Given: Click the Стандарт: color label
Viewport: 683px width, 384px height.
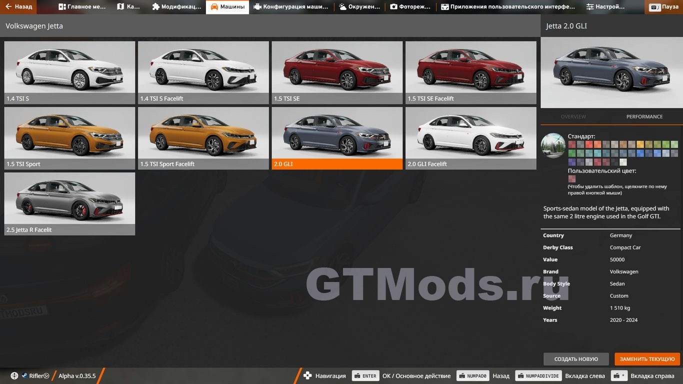Looking at the screenshot, I should coord(581,136).
